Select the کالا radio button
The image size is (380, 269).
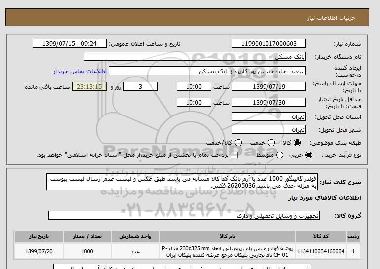pyautogui.click(x=297, y=143)
